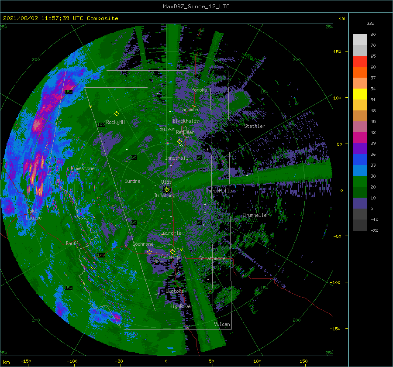Click the MaxDBZ_Since_12_UTC title
Image resolution: width=393 pixels, height=367 pixels.
tap(196, 7)
